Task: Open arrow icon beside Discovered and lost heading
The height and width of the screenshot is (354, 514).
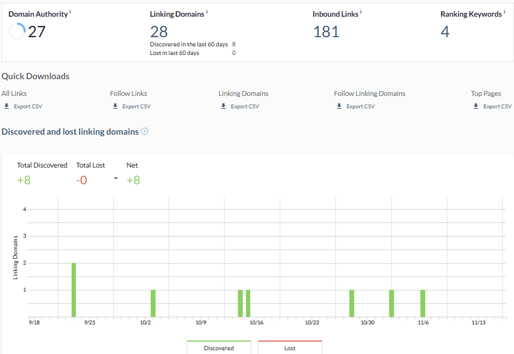Action: pyautogui.click(x=145, y=131)
